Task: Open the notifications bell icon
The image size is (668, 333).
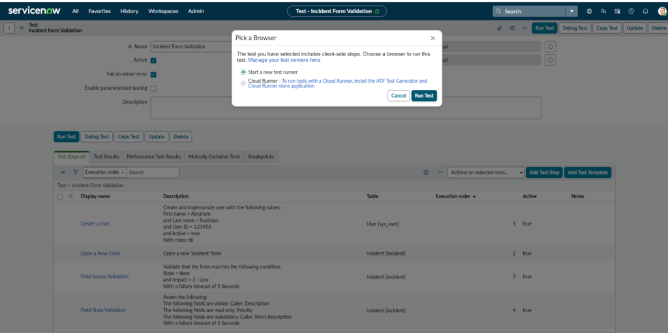Action: click(x=645, y=11)
